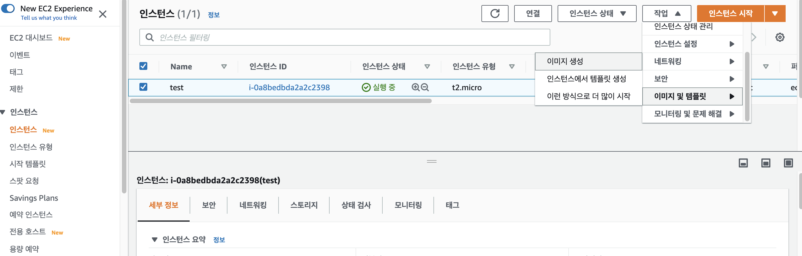Open 제한 in the sidebar
The image size is (802, 256).
pyautogui.click(x=16, y=89)
